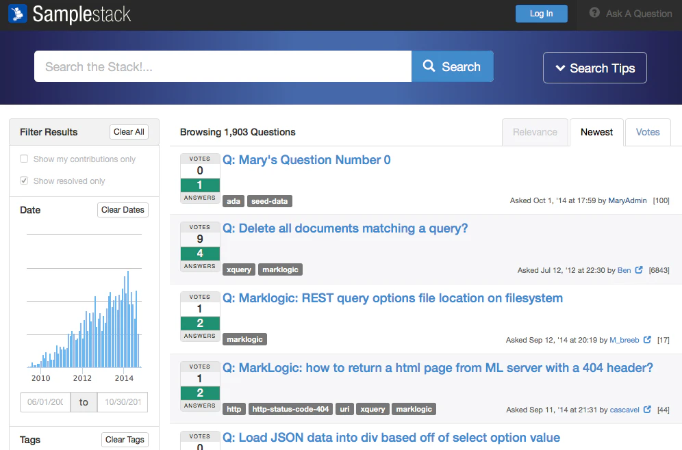Click the Samplestack logo icon
Screen dimensions: 682x450
17,14
